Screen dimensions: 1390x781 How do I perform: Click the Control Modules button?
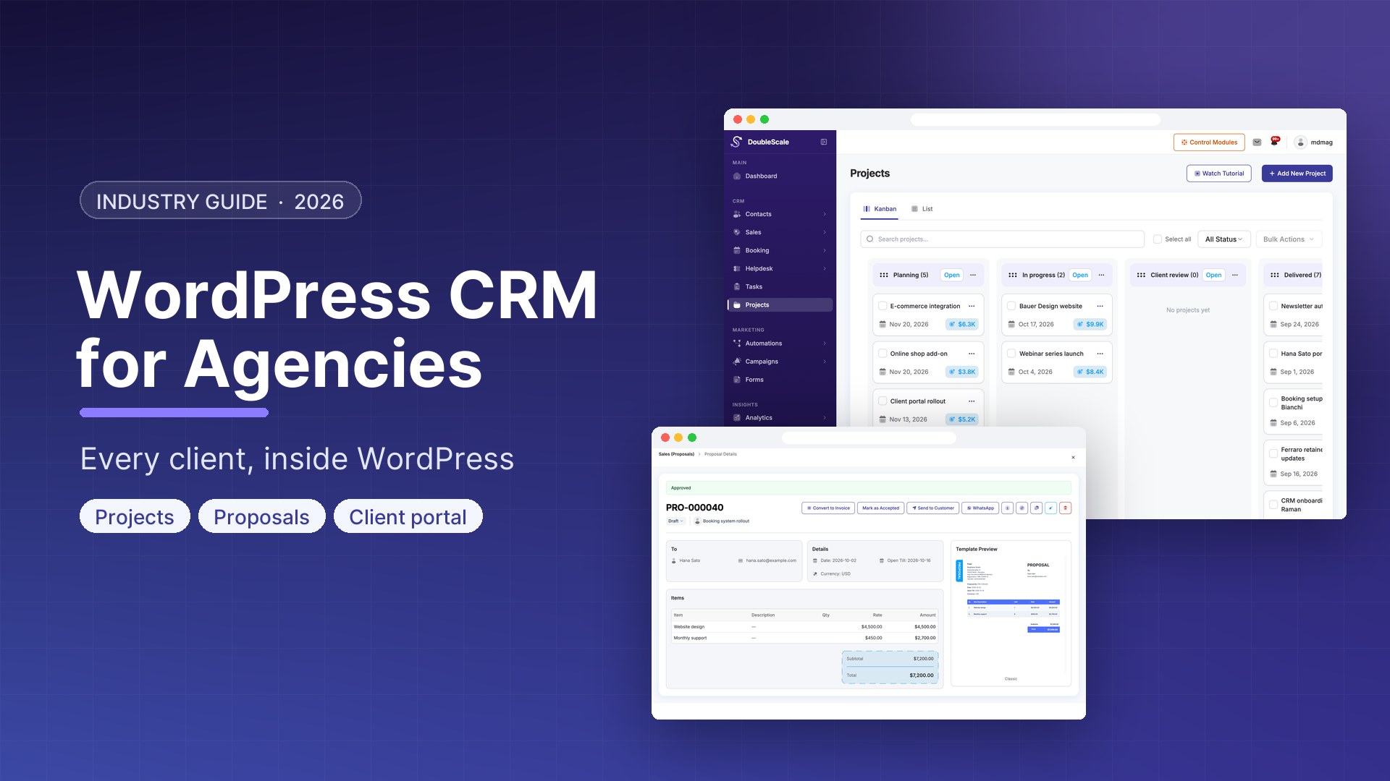[1209, 142]
